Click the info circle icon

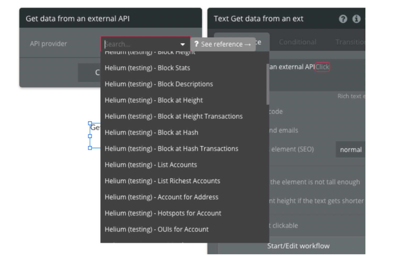[x=356, y=19]
